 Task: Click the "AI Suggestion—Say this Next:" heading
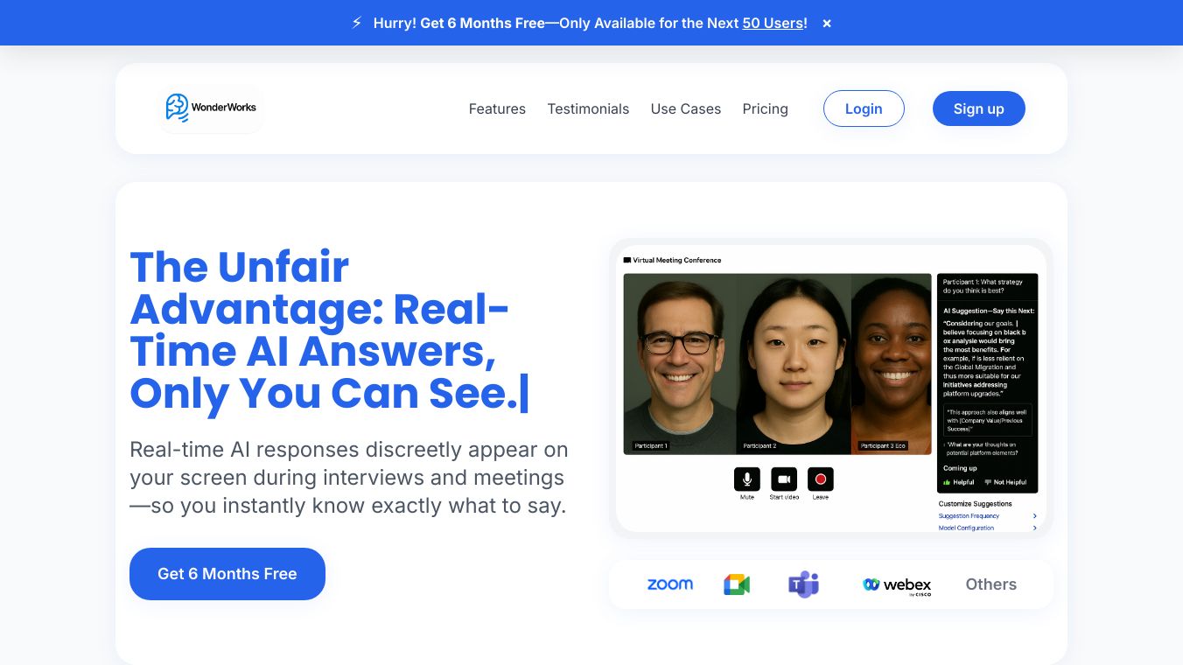[989, 311]
